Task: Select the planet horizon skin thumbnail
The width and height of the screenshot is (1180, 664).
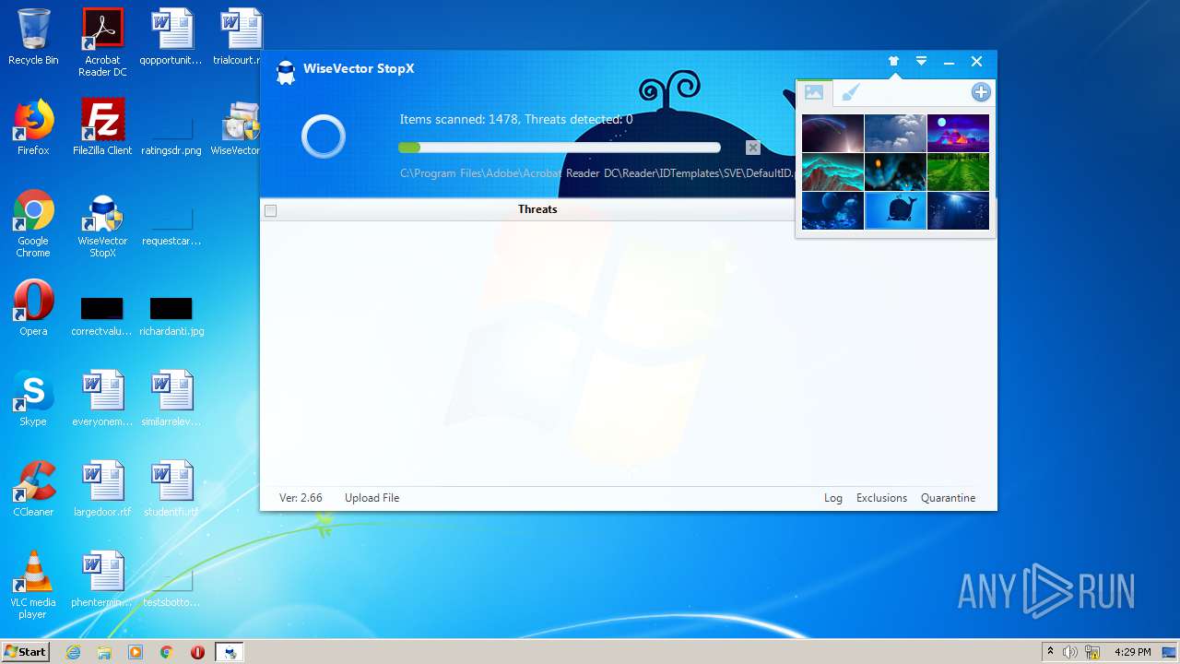Action: (x=832, y=133)
